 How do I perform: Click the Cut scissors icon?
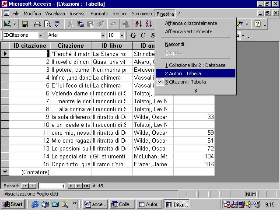point(70,24)
